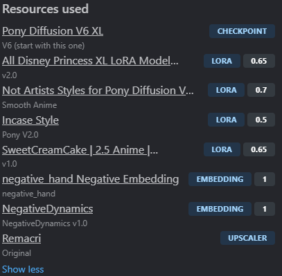Open the Remacri upscaler link
The width and height of the screenshot is (282, 276).
coord(21,239)
